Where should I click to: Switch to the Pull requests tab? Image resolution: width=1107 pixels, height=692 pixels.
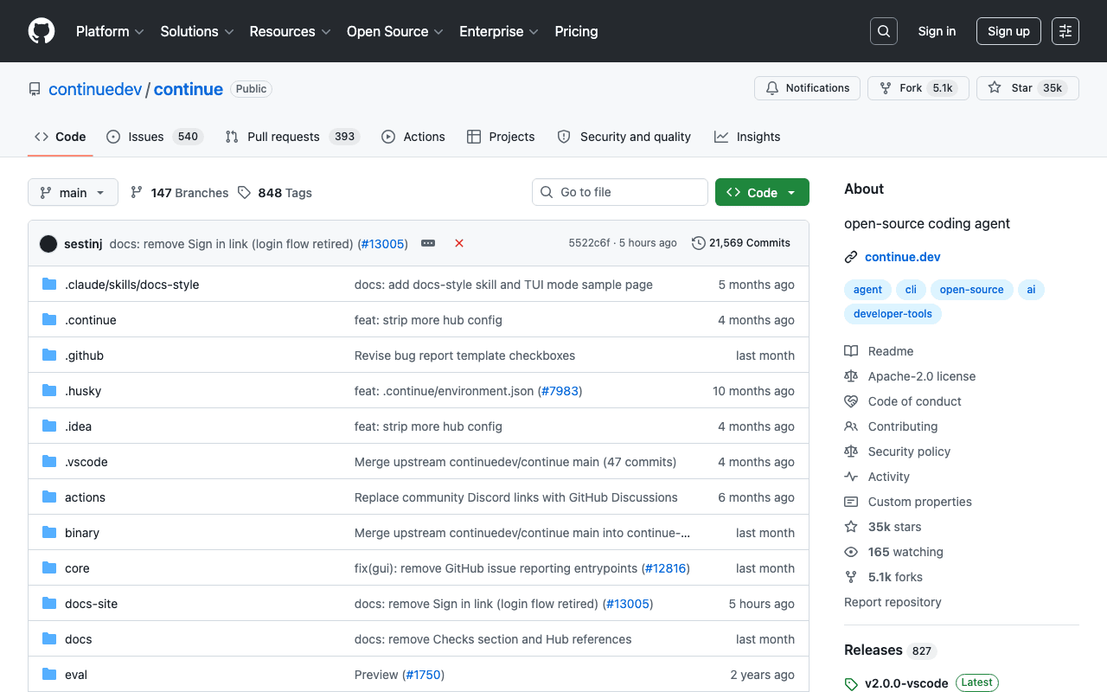(291, 137)
